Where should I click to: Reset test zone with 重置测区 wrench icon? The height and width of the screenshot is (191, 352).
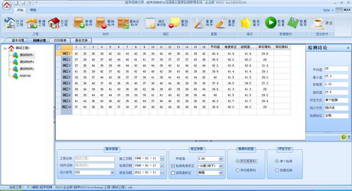221,23
